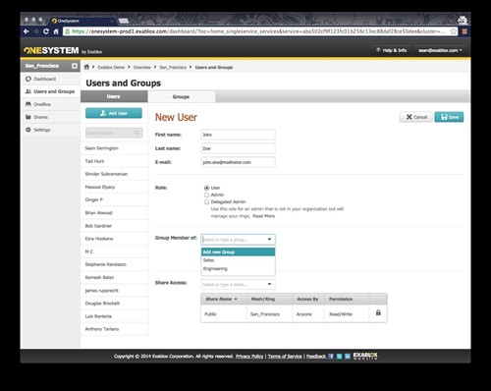
Task: Click the OneSystem browser tab
Action: (x=82, y=21)
